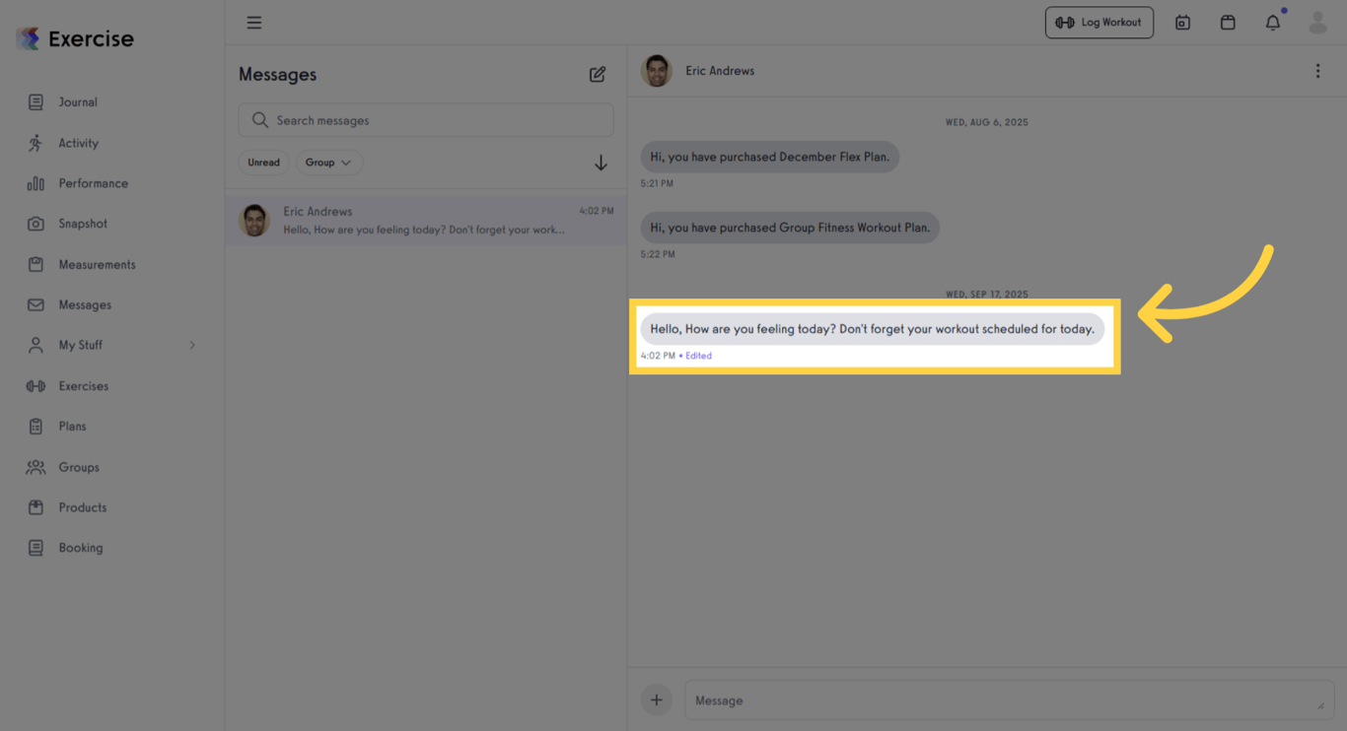This screenshot has height=731, width=1347.
Task: Go to the Booking section
Action: tap(80, 547)
